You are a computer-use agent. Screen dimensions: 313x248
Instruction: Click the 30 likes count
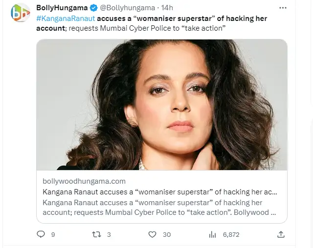pos(167,234)
